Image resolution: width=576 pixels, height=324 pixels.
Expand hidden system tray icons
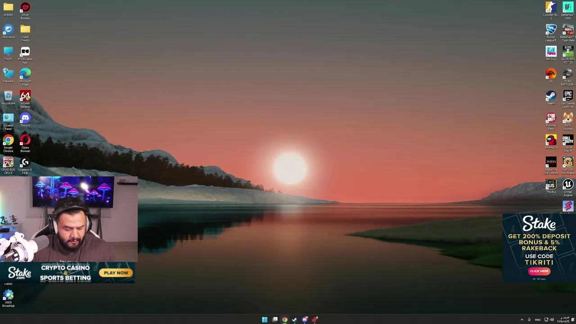coord(522,319)
